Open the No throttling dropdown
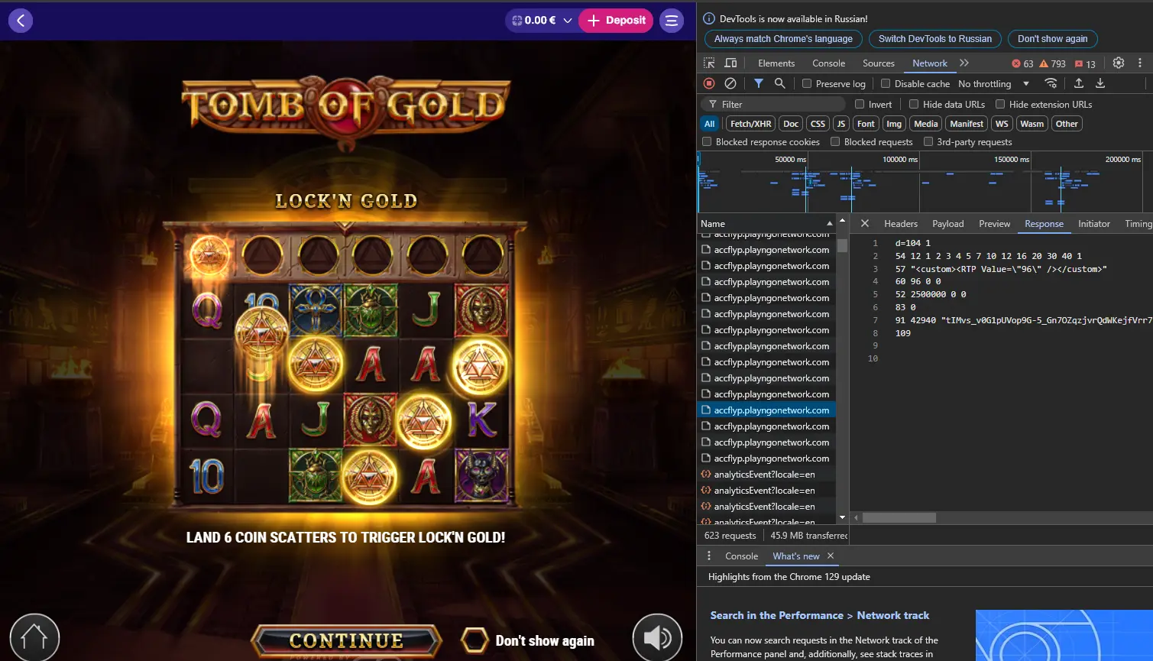1153x661 pixels. pos(993,84)
